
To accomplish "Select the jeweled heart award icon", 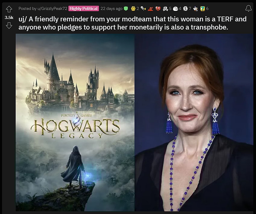I will coord(158,9).
